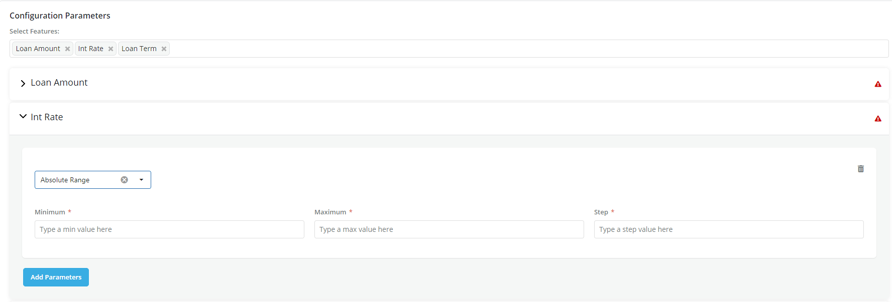Screen dimensions: 892x302
Task: Click the Loan Amount tag label
Action: coord(38,49)
